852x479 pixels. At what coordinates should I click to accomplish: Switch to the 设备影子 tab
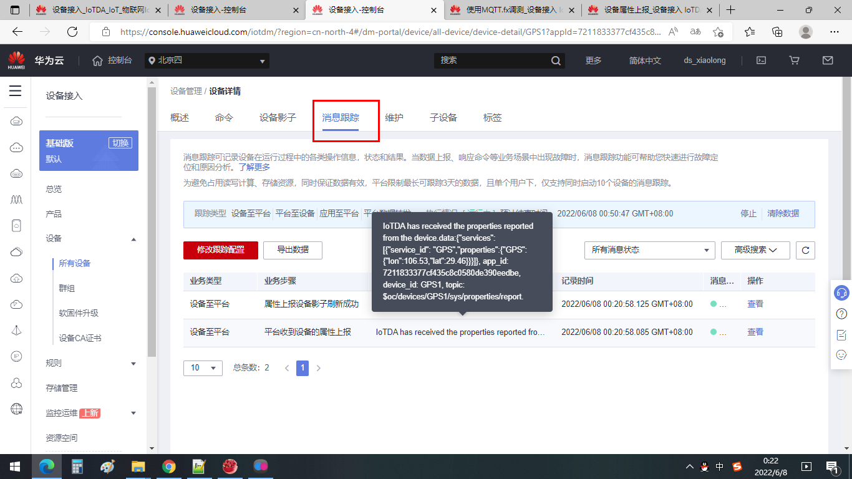(278, 117)
